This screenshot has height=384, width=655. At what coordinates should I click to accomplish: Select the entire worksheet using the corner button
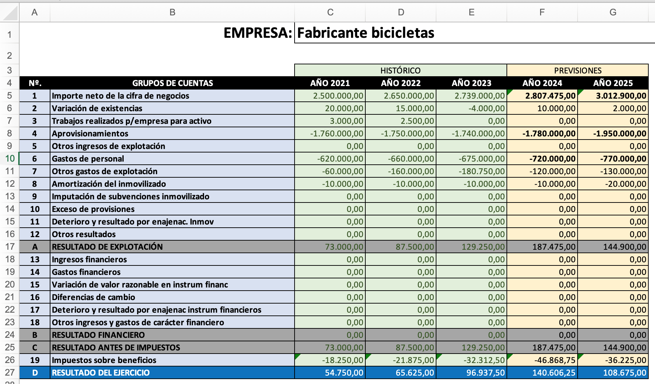point(9,13)
